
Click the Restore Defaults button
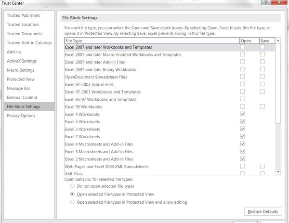click(263, 211)
